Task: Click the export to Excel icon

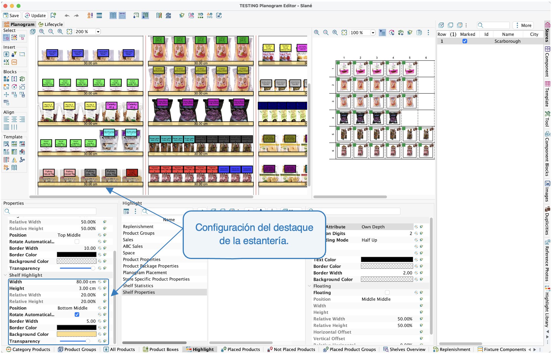Action: click(201, 15)
